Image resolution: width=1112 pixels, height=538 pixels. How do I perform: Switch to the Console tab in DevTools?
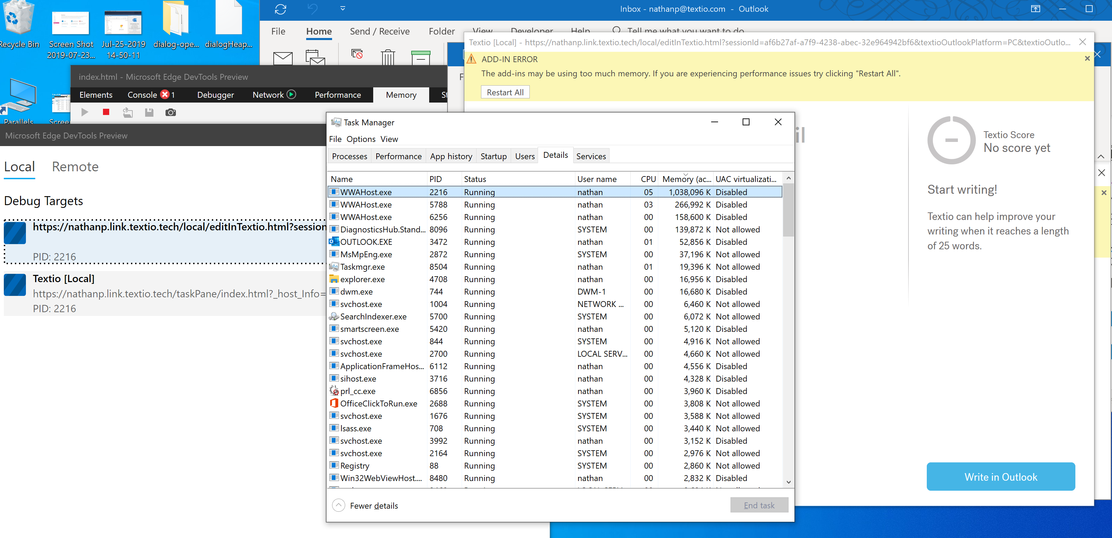pos(142,95)
